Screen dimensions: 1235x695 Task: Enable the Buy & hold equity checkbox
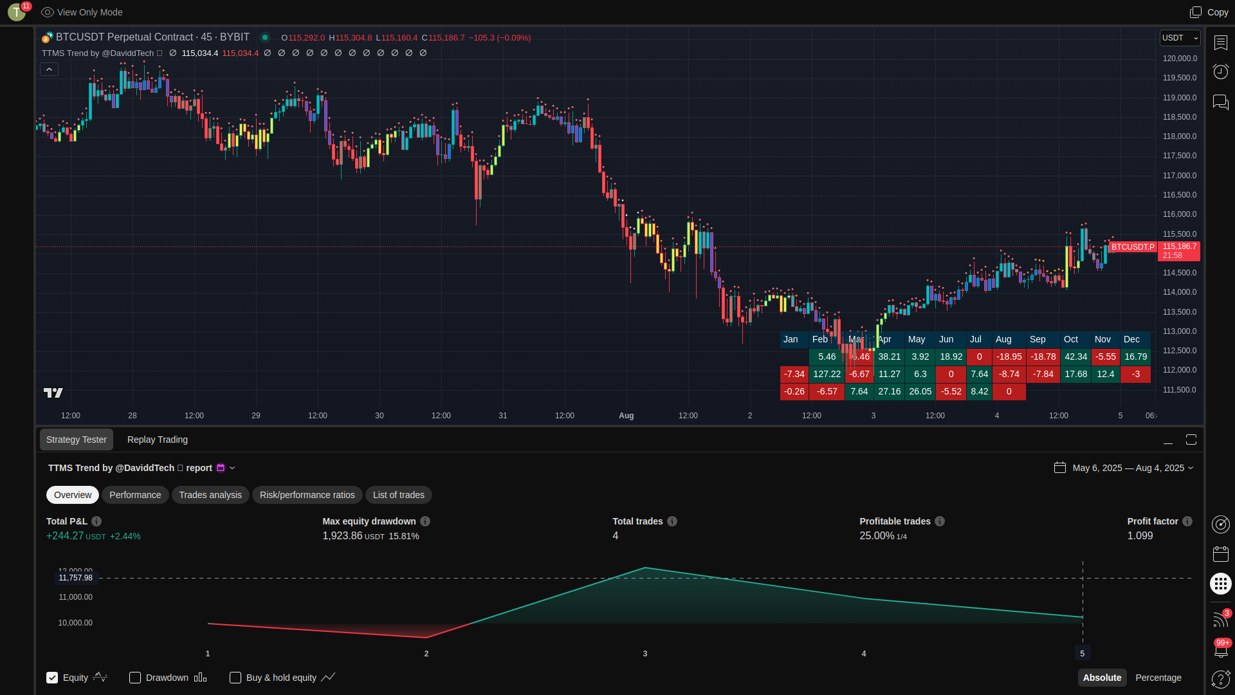click(x=235, y=678)
